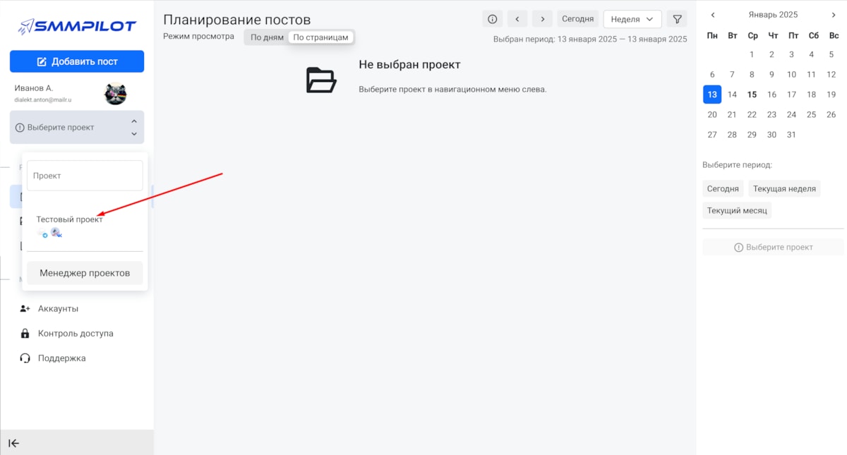847x455 pixels.
Task: Open Менеджер проектов
Action: coord(85,273)
